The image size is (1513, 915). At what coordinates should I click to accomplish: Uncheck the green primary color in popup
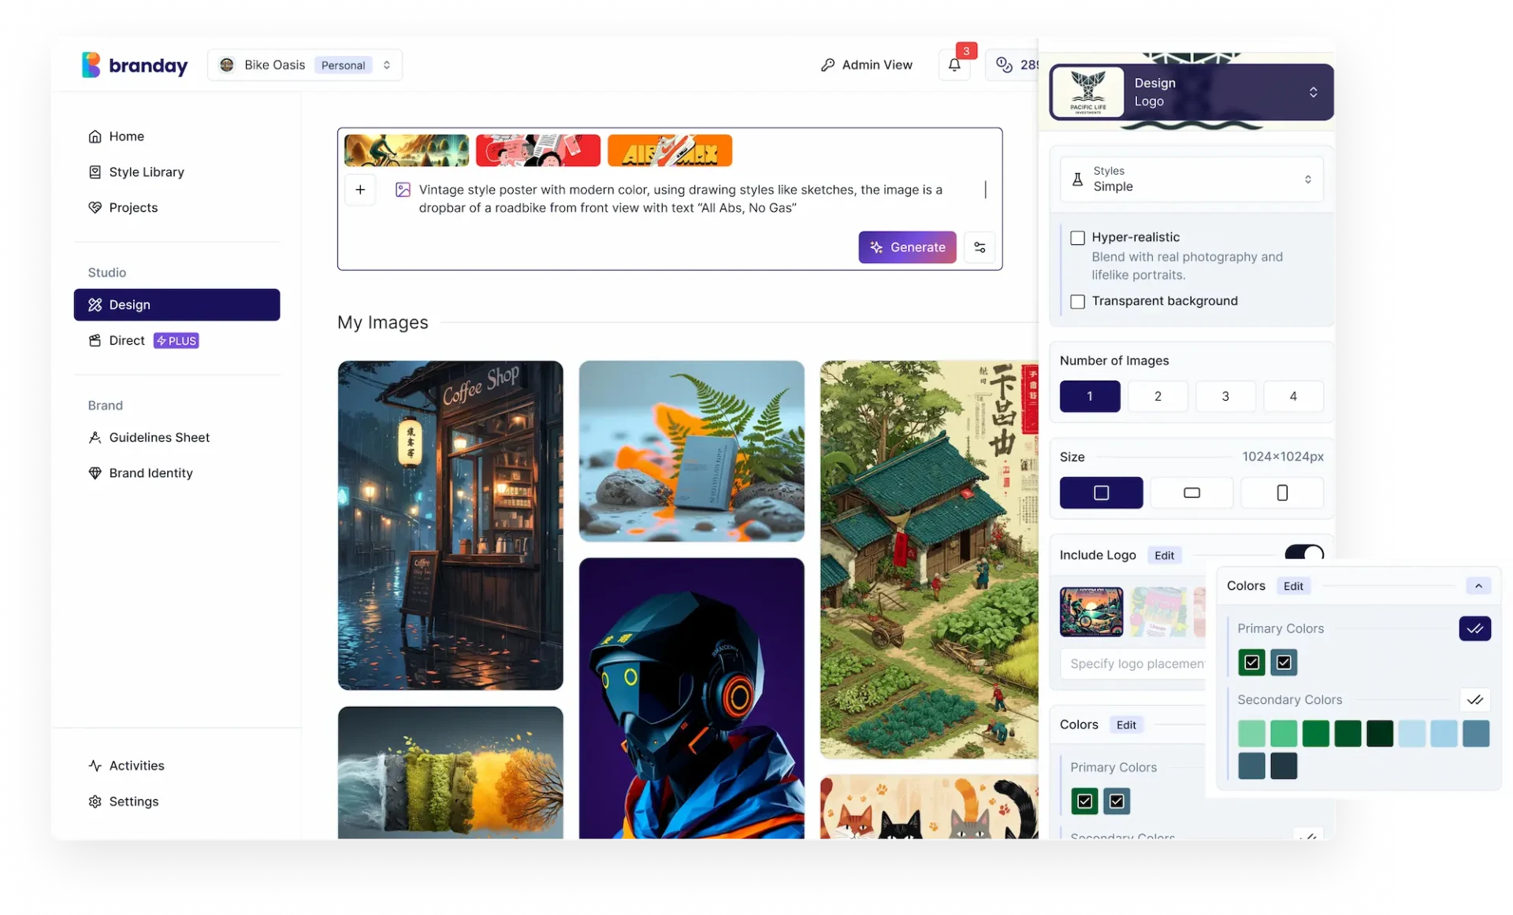click(x=1251, y=662)
